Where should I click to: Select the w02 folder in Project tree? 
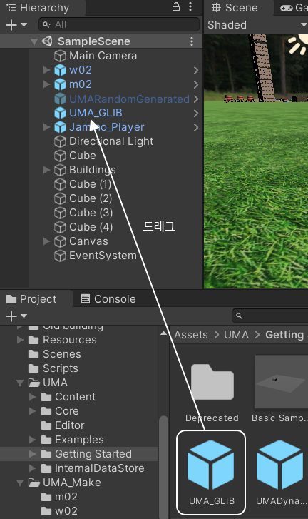pyautogui.click(x=66, y=511)
